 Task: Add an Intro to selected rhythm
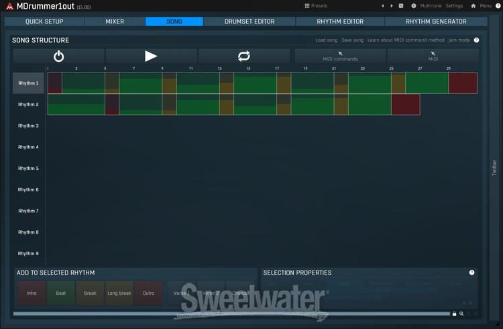click(32, 293)
